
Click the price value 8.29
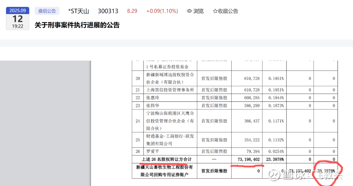tap(132, 11)
